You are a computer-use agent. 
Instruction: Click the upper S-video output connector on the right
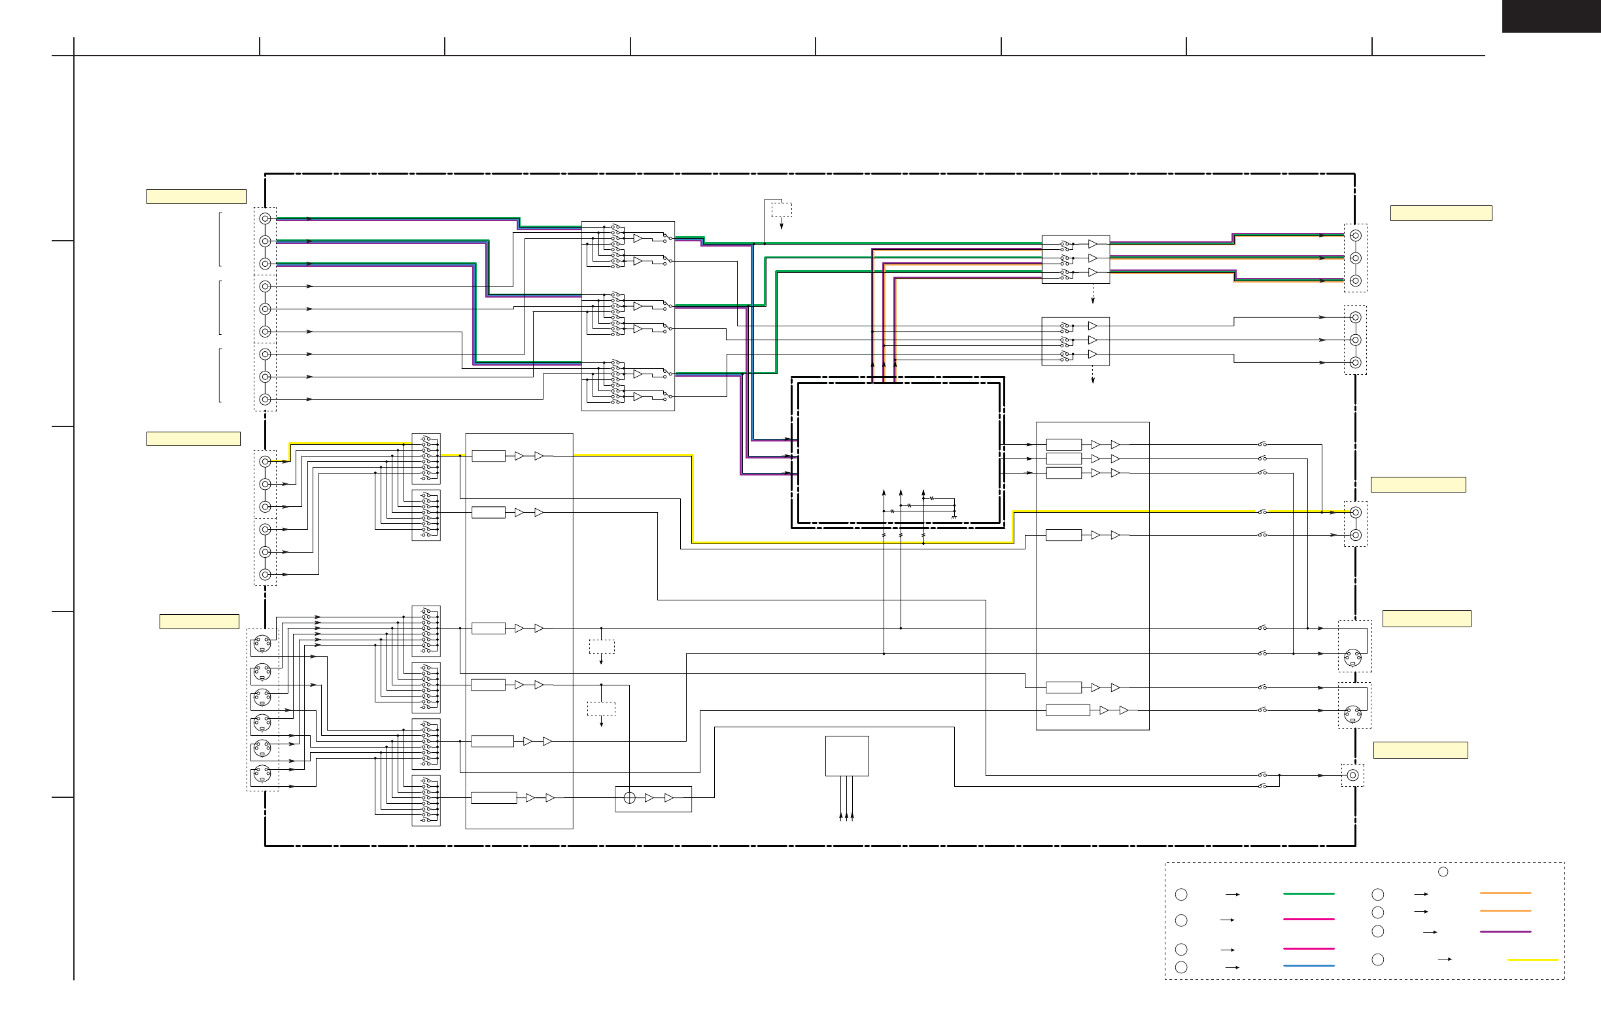pos(1352,657)
